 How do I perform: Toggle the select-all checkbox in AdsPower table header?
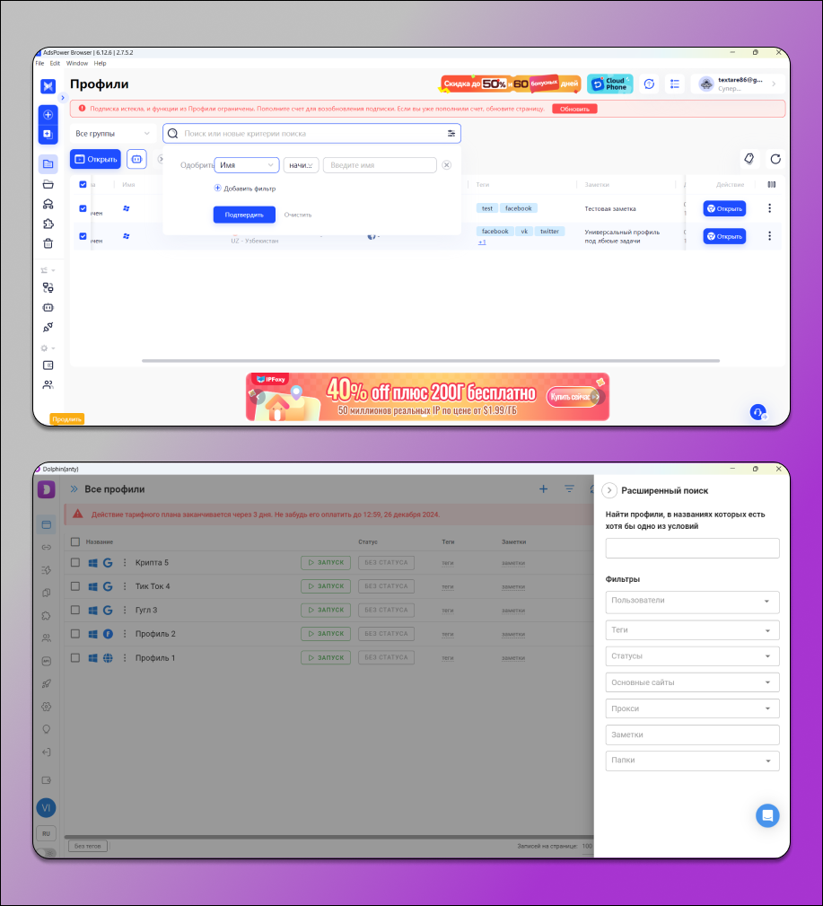click(83, 184)
